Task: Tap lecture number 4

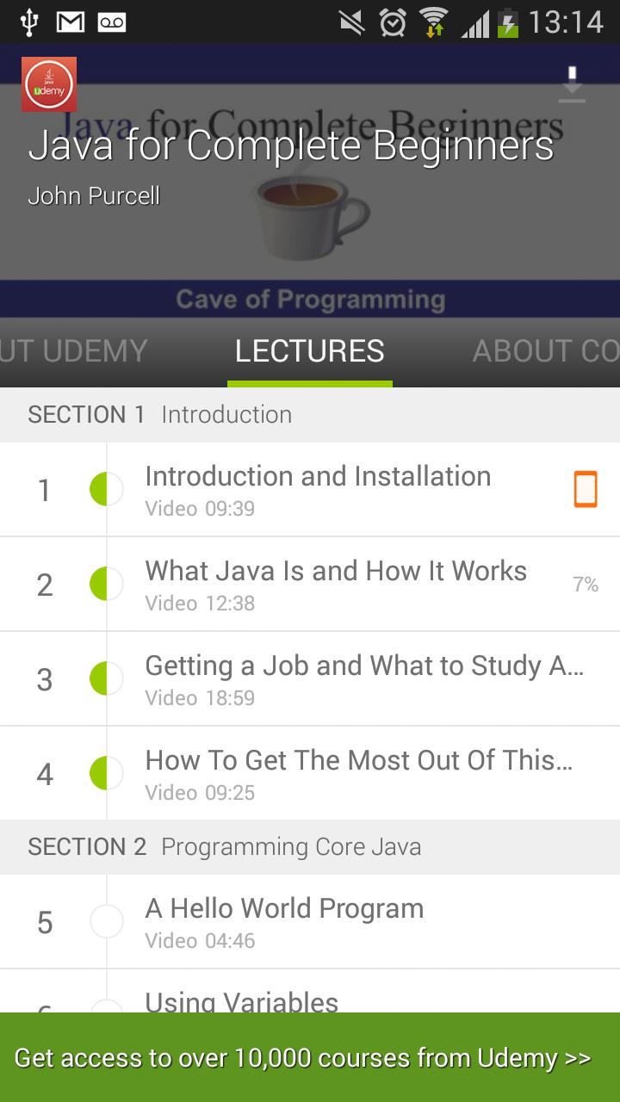Action: tap(44, 775)
